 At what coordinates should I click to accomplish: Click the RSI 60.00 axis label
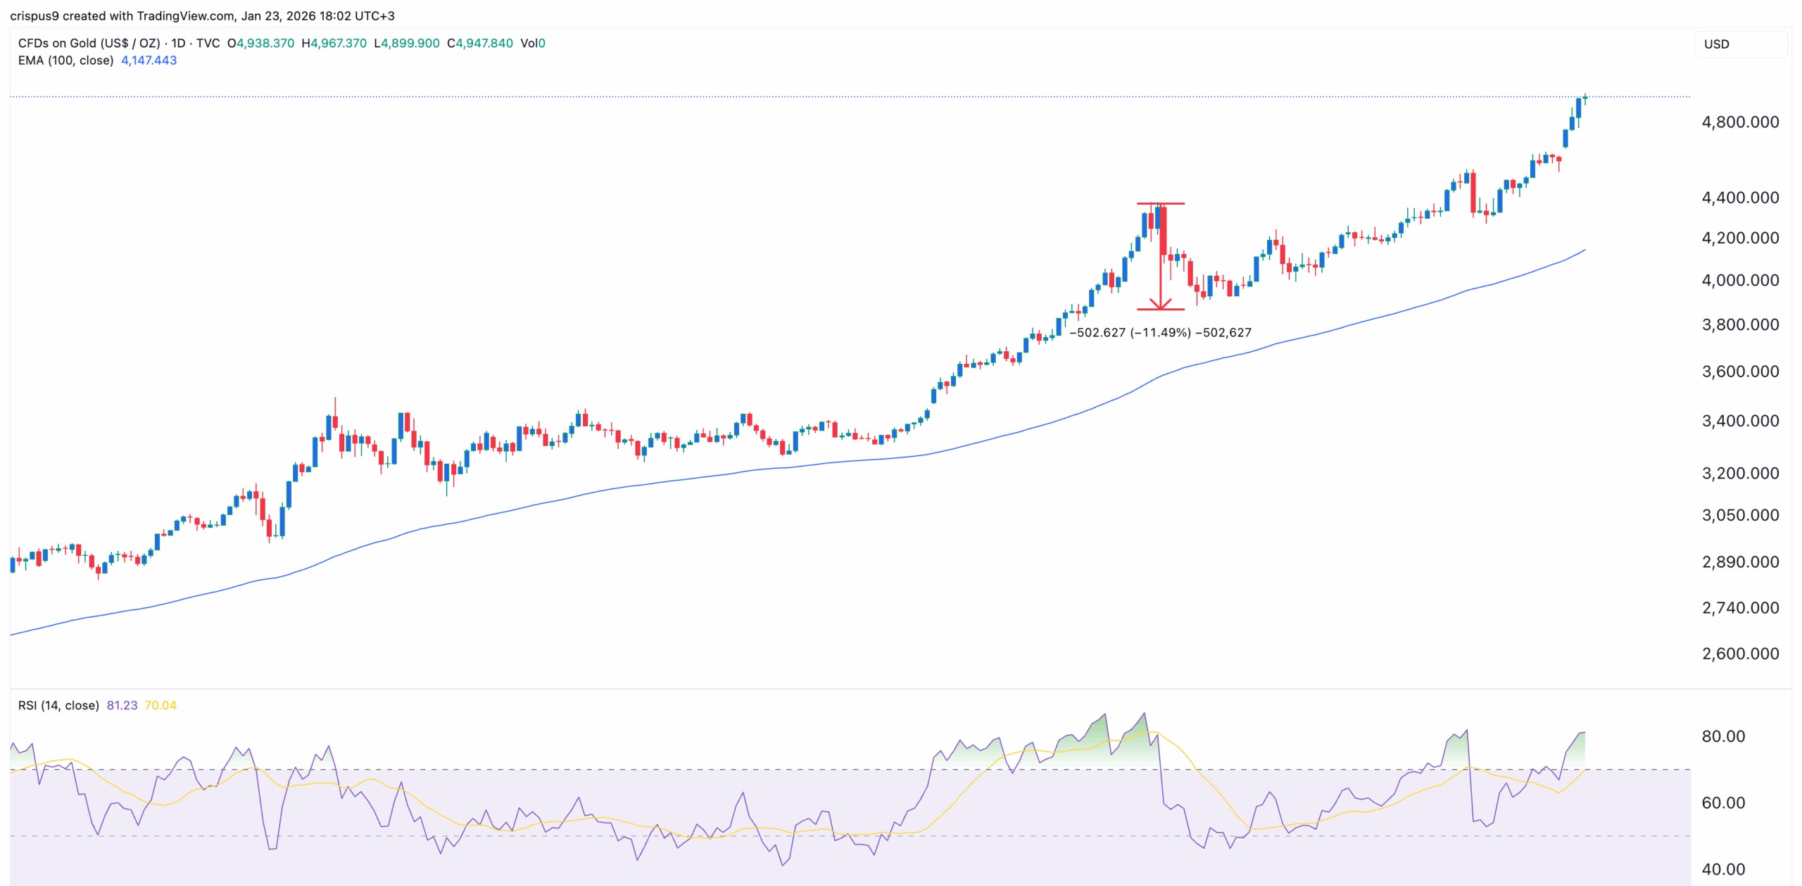click(x=1723, y=803)
